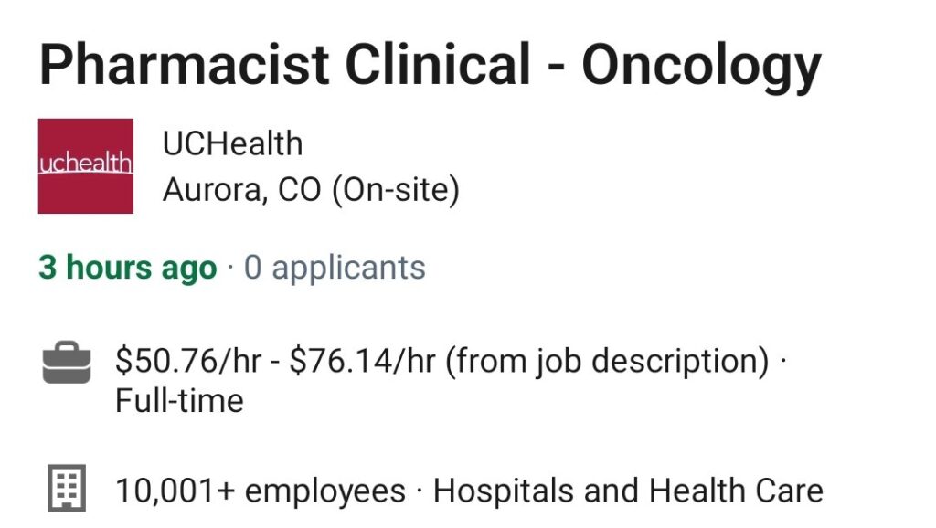The image size is (936, 528).
Task: Click the green 3 hours ago timestamp
Action: coord(128,268)
